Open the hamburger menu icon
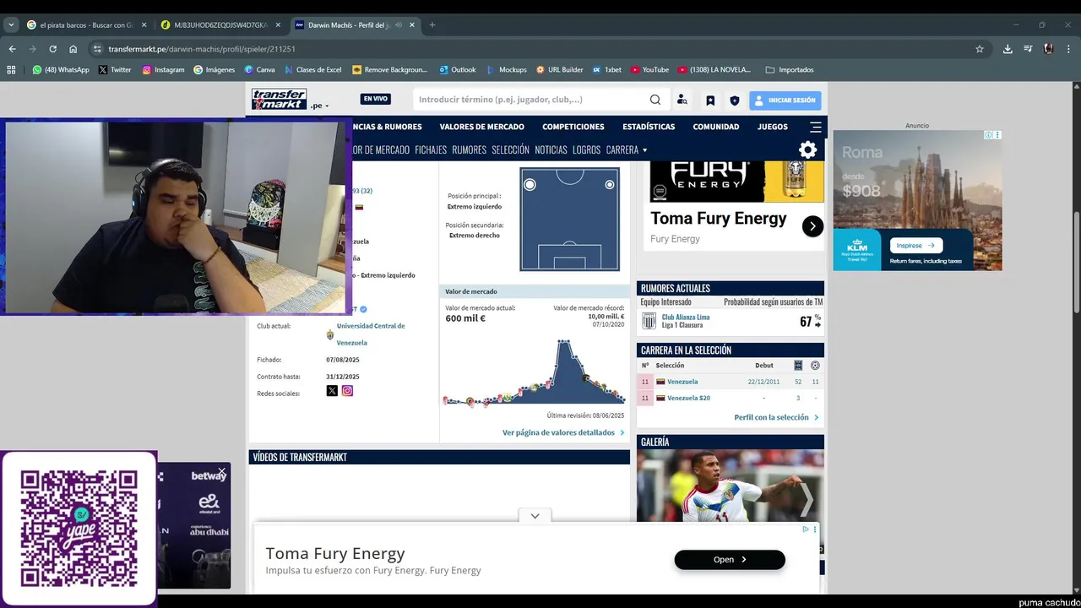This screenshot has width=1081, height=608. coord(816,128)
